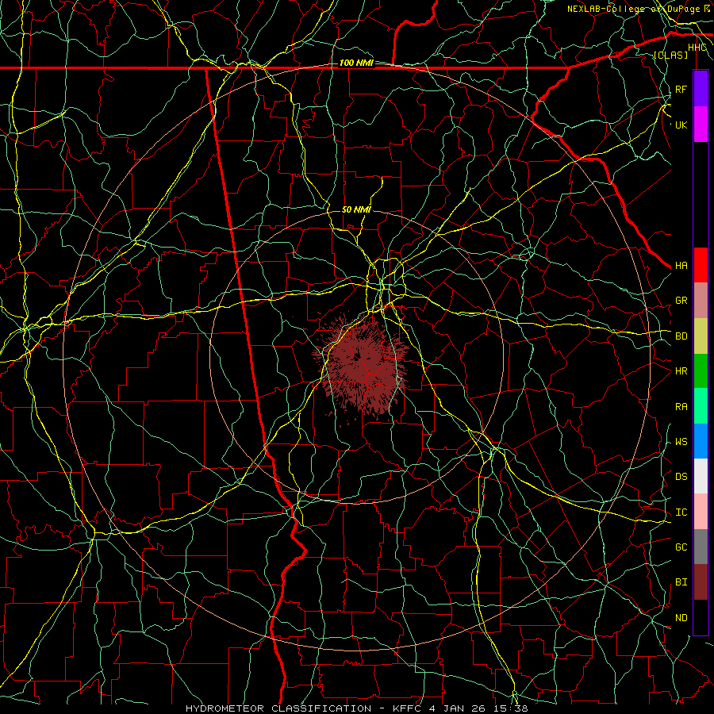
Task: Click the 'HYDROMETEOR CLASSIFICATION' title text
Action: 278,708
